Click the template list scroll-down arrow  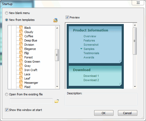[x=57, y=87]
